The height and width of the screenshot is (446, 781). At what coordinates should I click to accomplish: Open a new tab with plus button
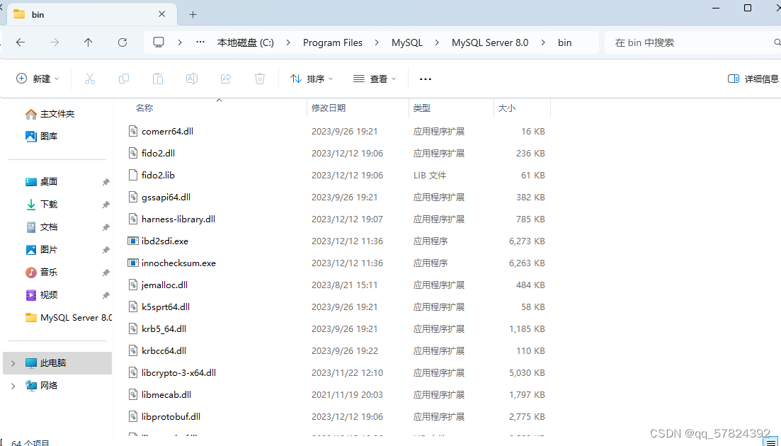[193, 14]
